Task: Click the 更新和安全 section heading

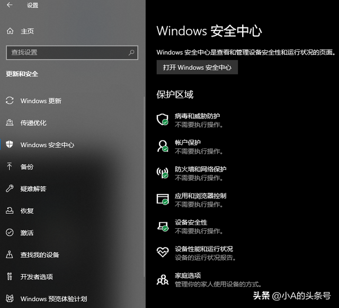Action: click(x=22, y=74)
